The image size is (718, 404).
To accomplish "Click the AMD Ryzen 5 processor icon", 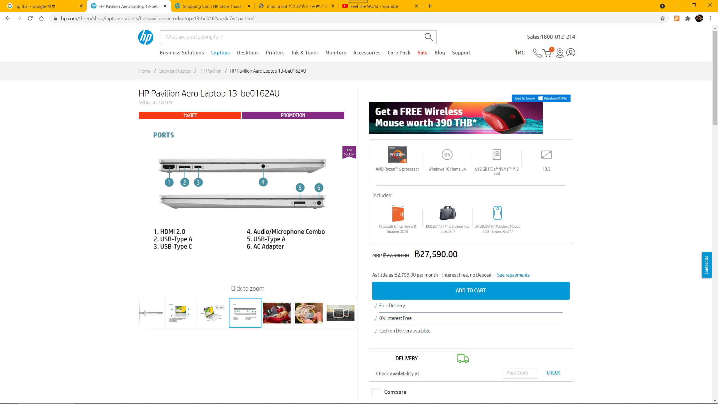I will (397, 155).
